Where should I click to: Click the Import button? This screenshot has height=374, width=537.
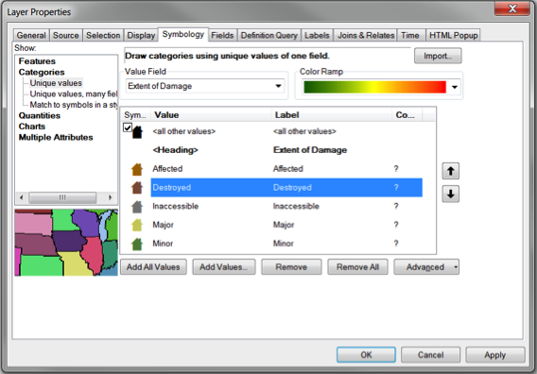pyautogui.click(x=438, y=56)
